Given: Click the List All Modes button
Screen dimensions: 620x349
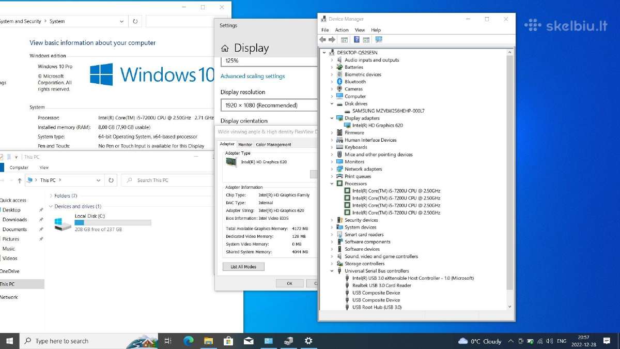Looking at the screenshot, I should 243,267.
